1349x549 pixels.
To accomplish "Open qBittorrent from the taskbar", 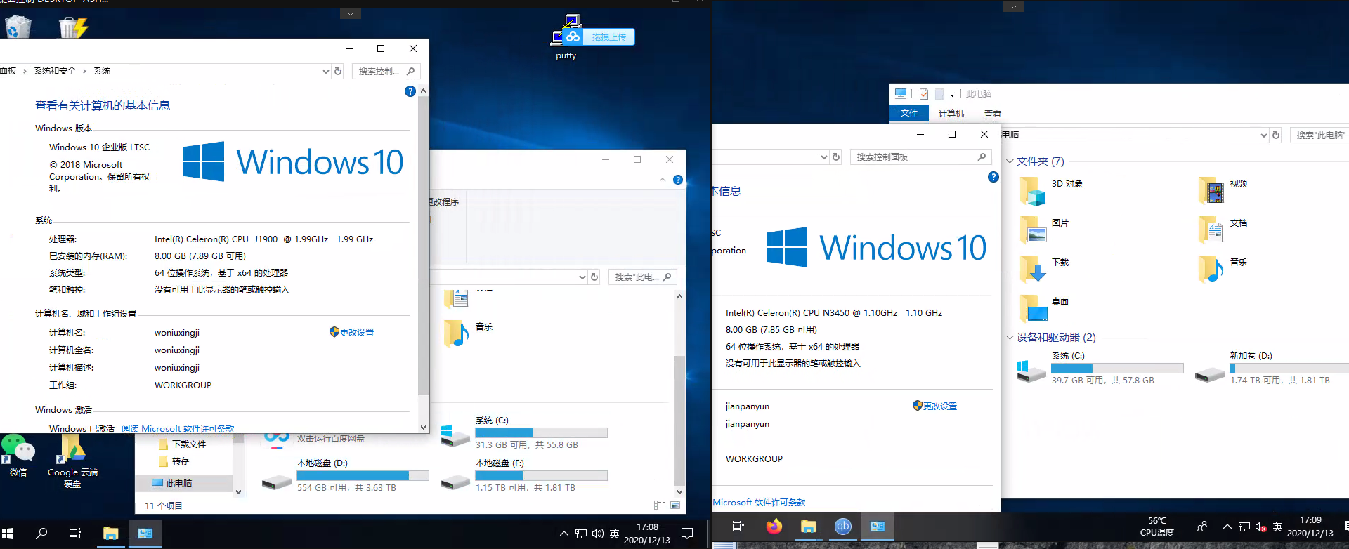I will coord(842,527).
